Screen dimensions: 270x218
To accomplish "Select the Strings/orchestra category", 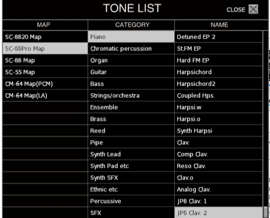I will (131, 96).
